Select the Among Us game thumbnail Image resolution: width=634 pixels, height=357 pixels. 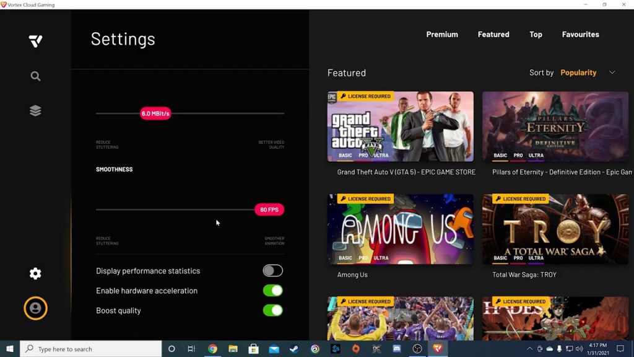401,229
